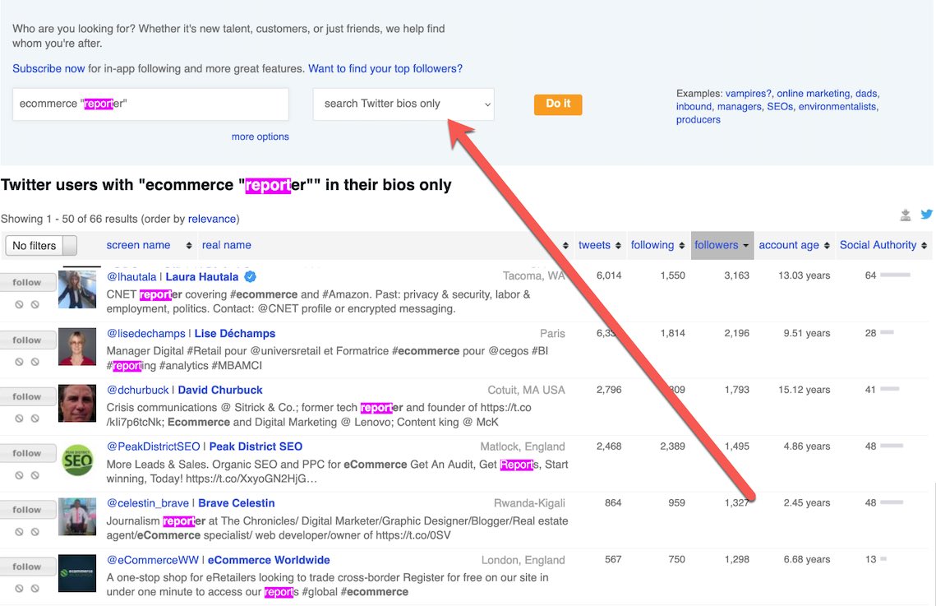Click the eCommerce Worldwide logo avatar

click(77, 574)
